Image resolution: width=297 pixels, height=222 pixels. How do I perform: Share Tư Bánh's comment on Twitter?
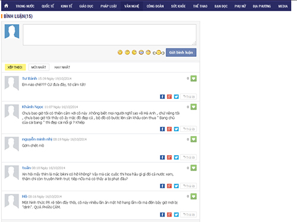pyautogui.click(x=176, y=96)
